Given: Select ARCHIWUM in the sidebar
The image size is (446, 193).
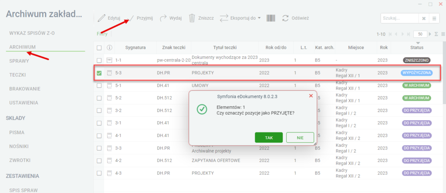Looking at the screenshot, I should coord(23,47).
